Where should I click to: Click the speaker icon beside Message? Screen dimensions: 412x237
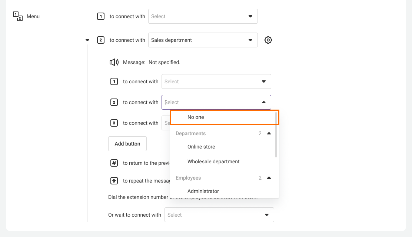(114, 62)
